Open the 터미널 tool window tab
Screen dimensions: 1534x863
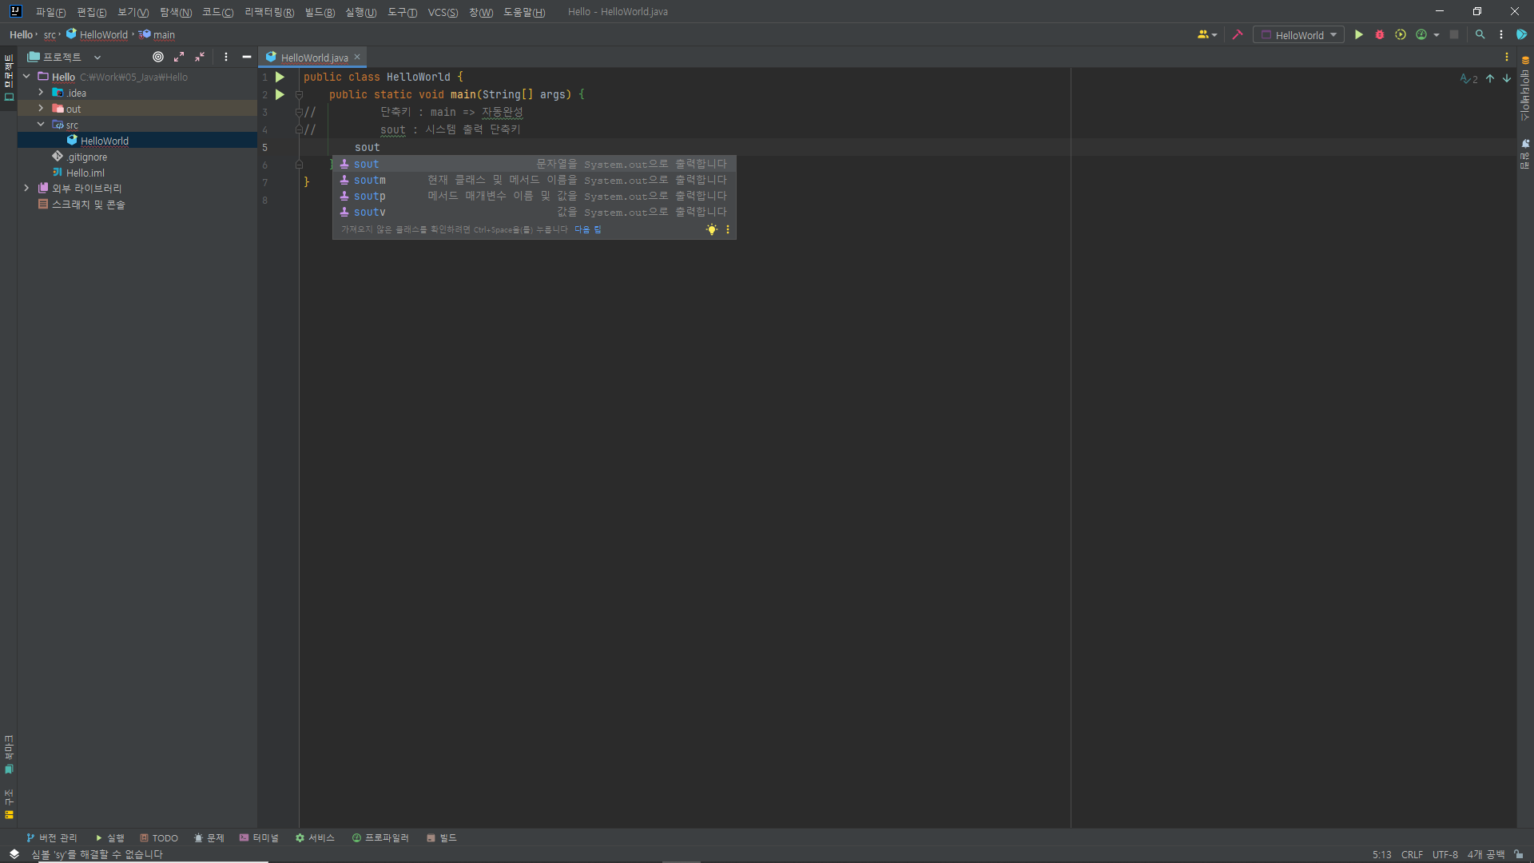[259, 837]
